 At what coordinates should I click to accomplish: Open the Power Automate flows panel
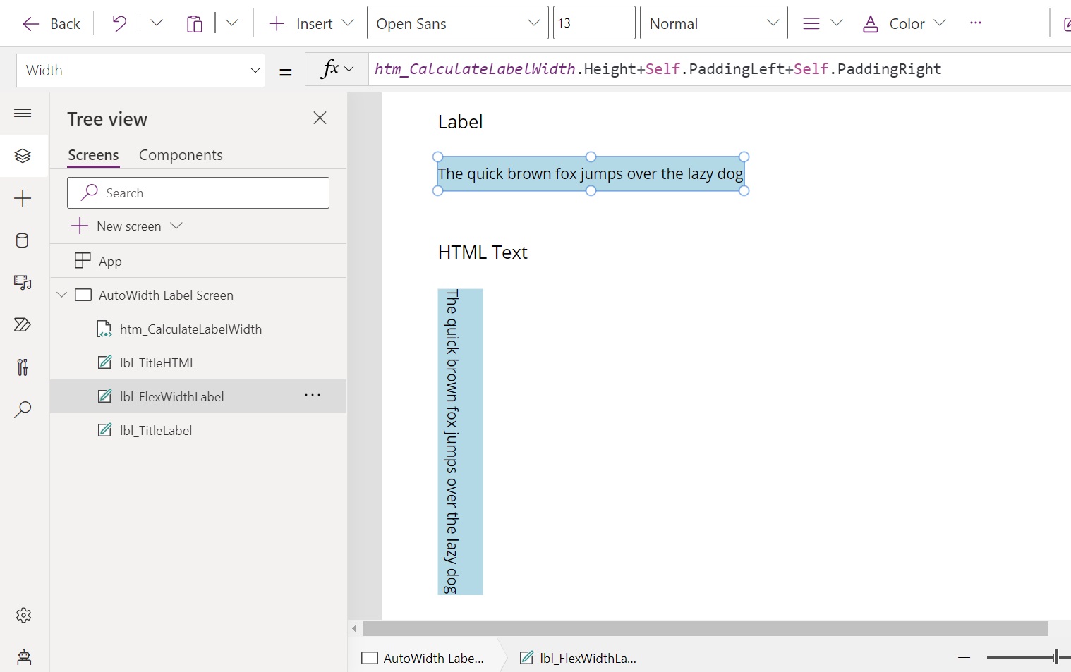click(x=22, y=325)
